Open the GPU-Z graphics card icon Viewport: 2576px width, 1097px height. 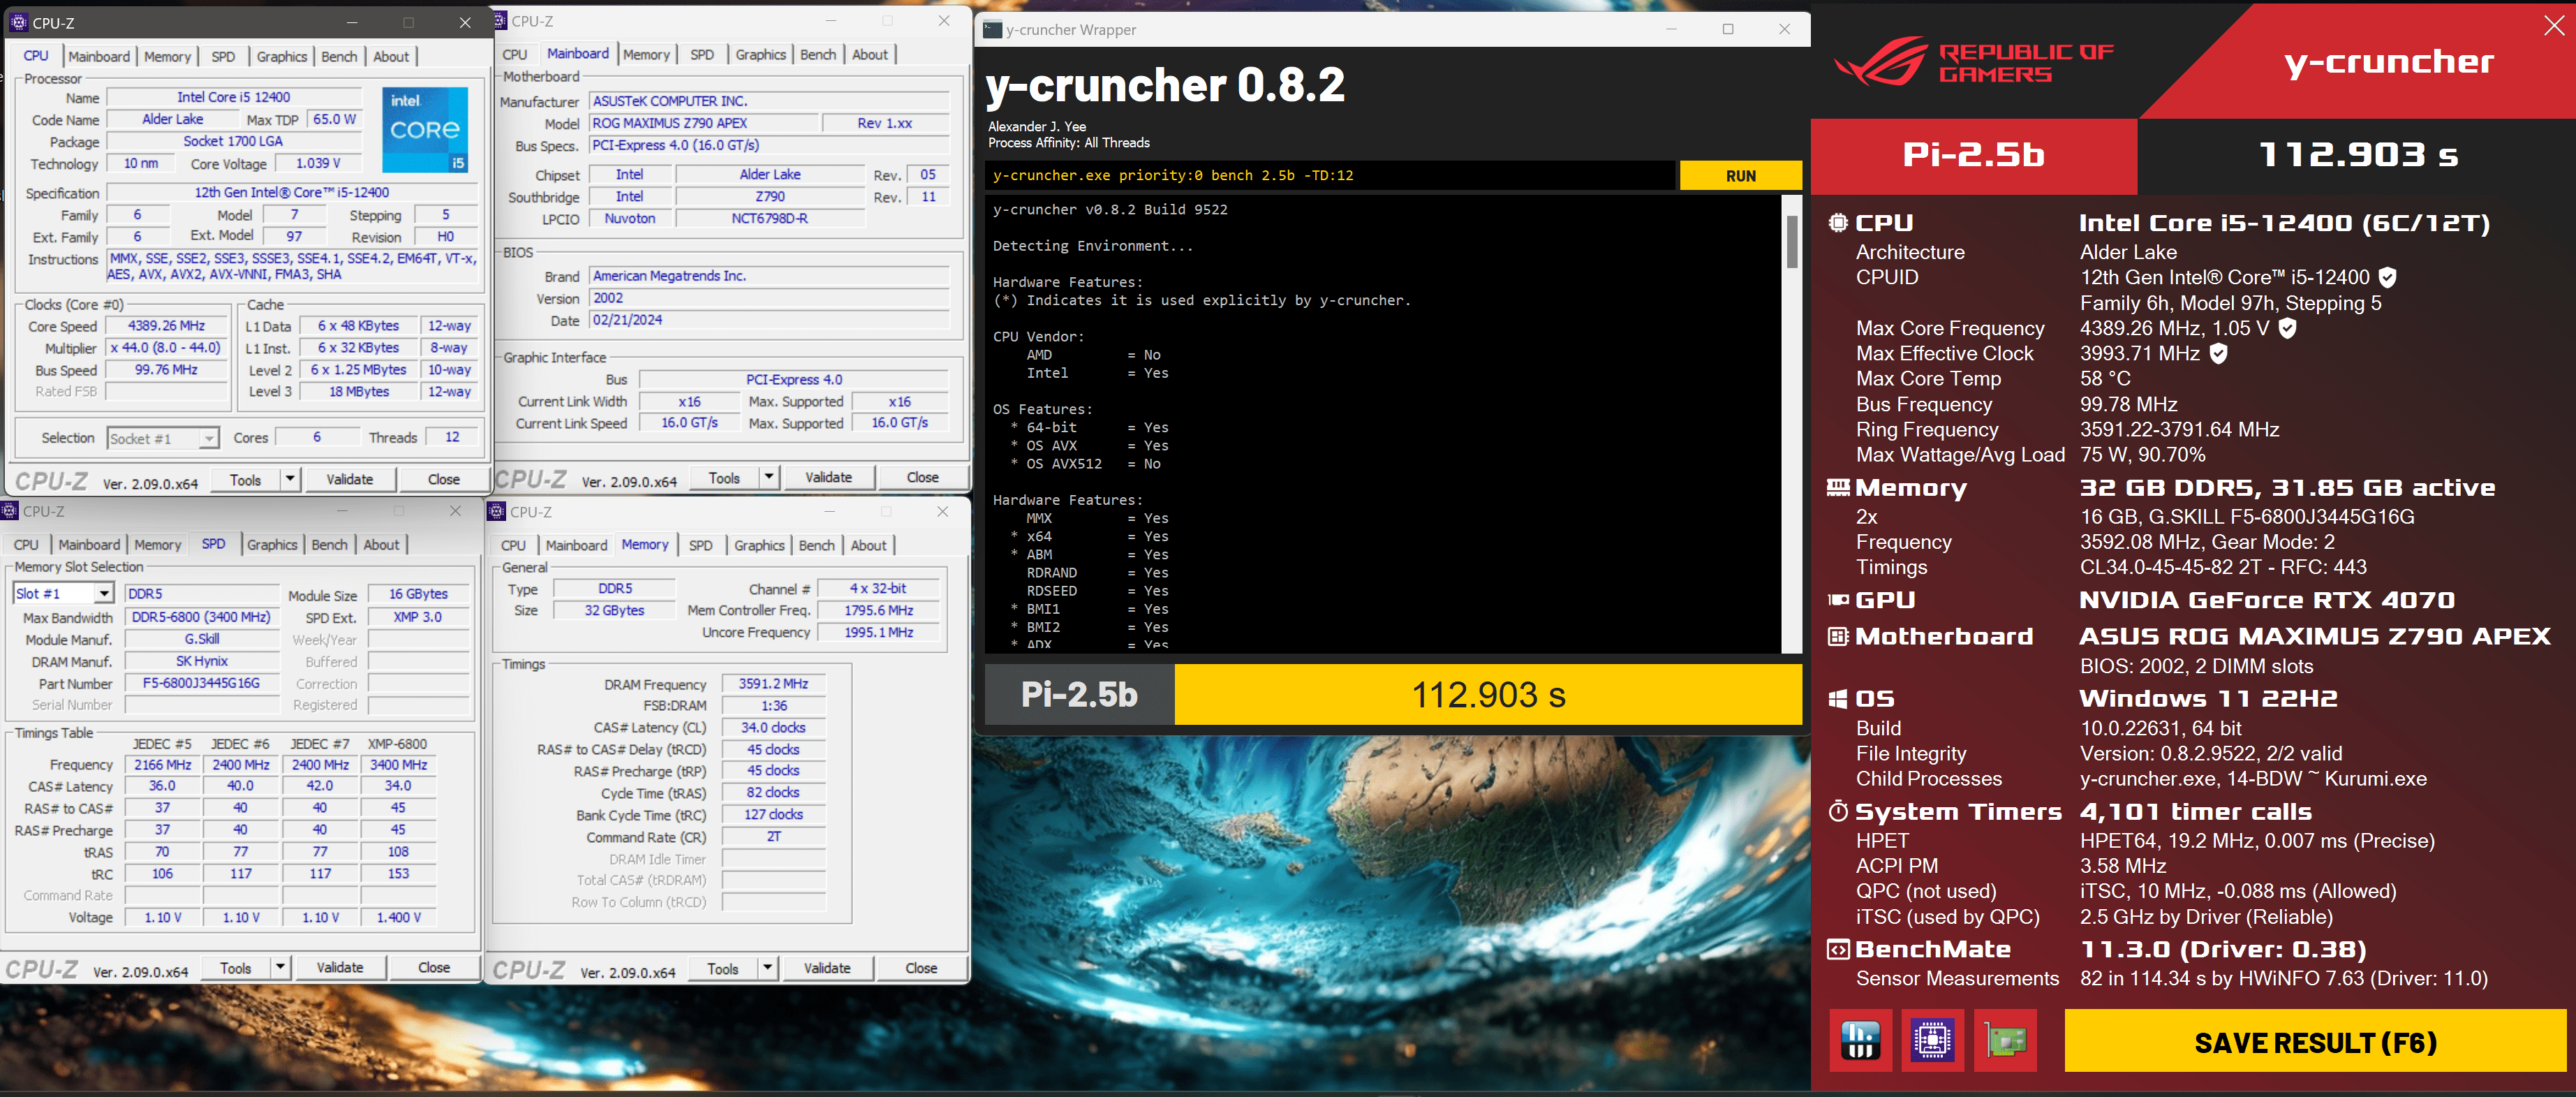[2005, 1041]
